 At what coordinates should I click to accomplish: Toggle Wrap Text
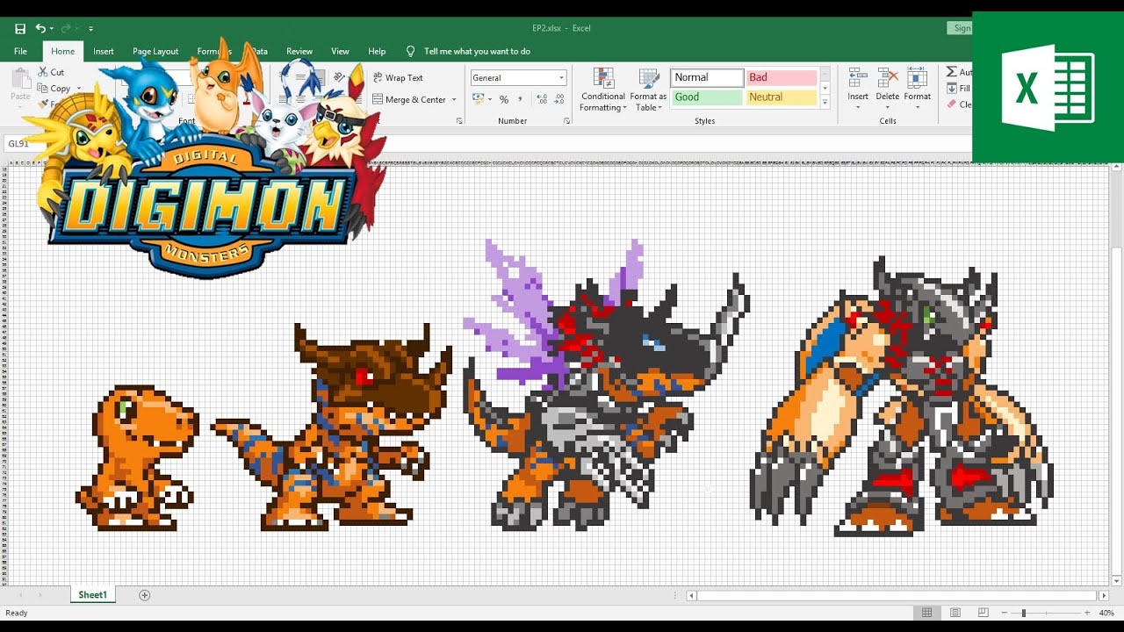[x=398, y=78]
